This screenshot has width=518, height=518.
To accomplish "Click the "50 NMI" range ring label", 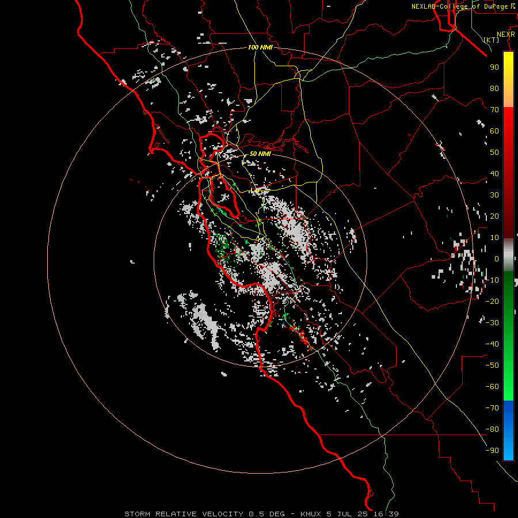I will 260,154.
